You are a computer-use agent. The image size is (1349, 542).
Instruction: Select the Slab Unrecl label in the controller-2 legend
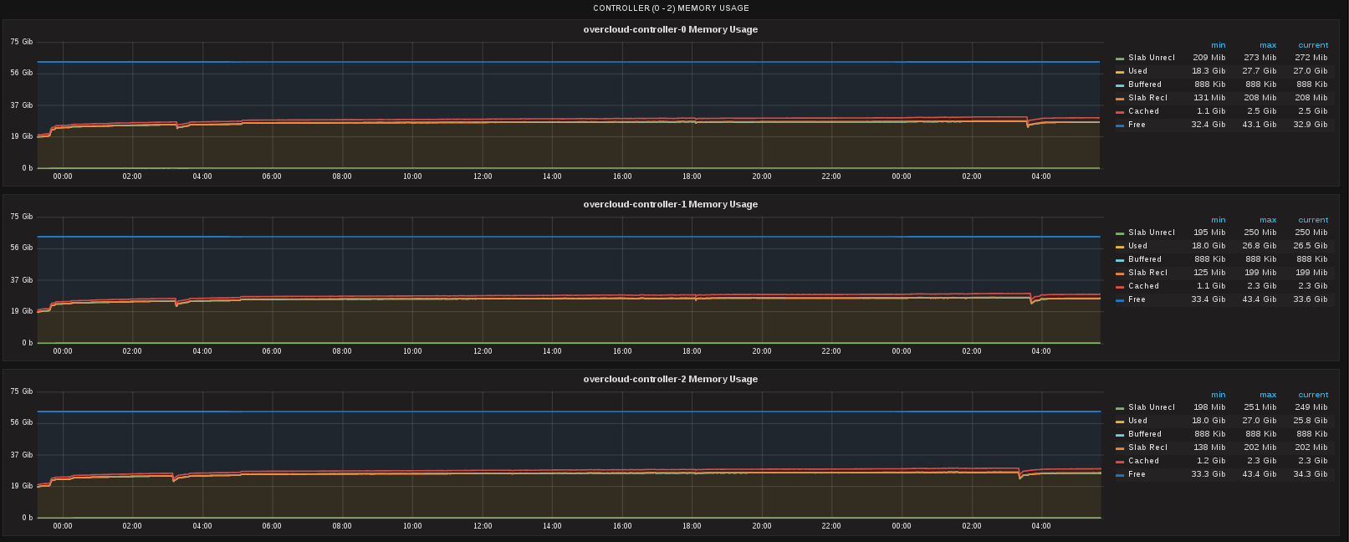[1151, 407]
